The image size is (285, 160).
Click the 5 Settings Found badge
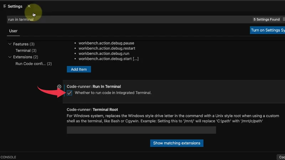tap(266, 20)
